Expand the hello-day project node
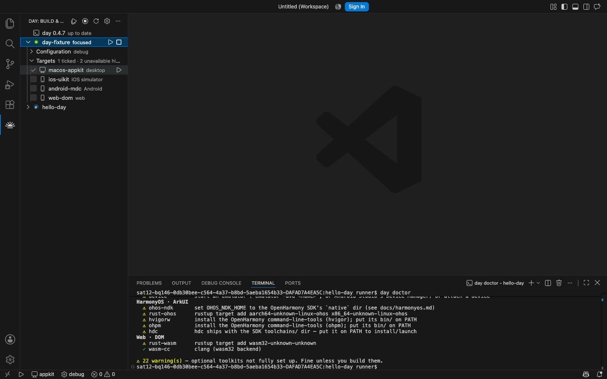This screenshot has height=379, width=607. click(28, 107)
